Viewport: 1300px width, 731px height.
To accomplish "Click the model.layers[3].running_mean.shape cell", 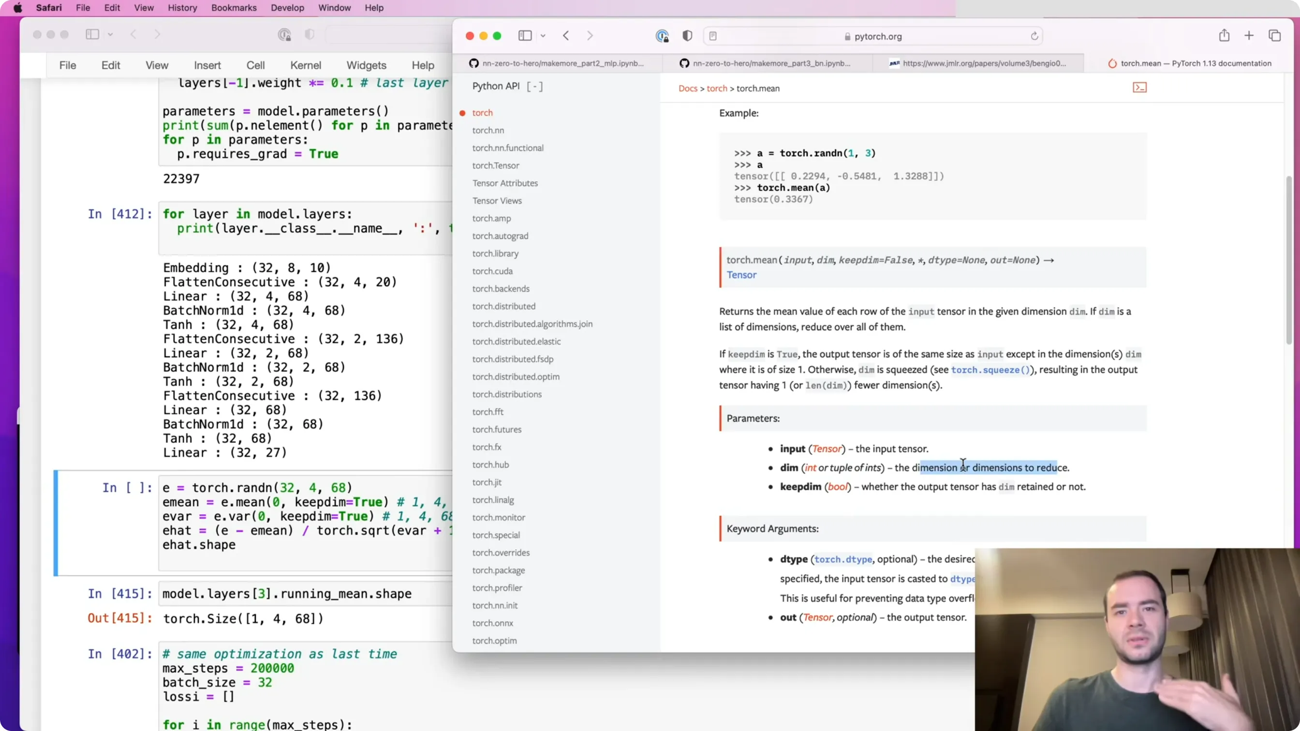I will [x=306, y=594].
